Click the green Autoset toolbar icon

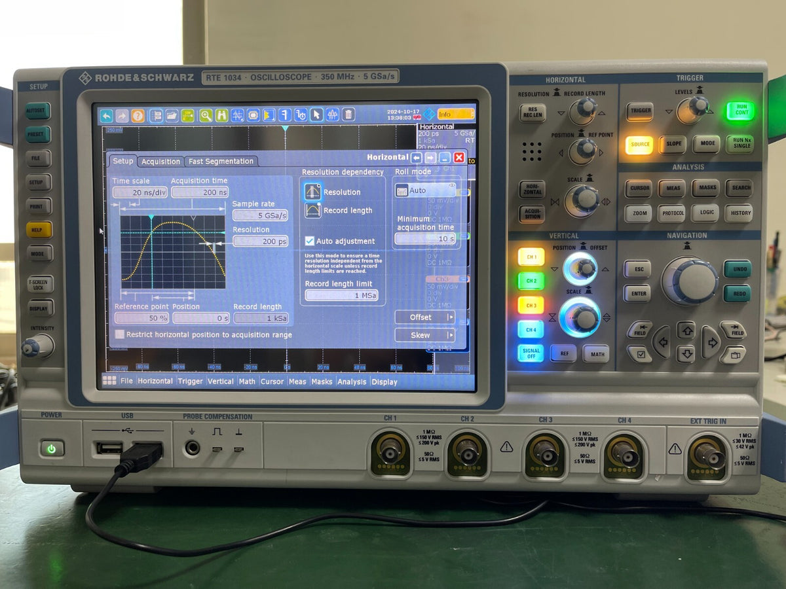[188, 115]
